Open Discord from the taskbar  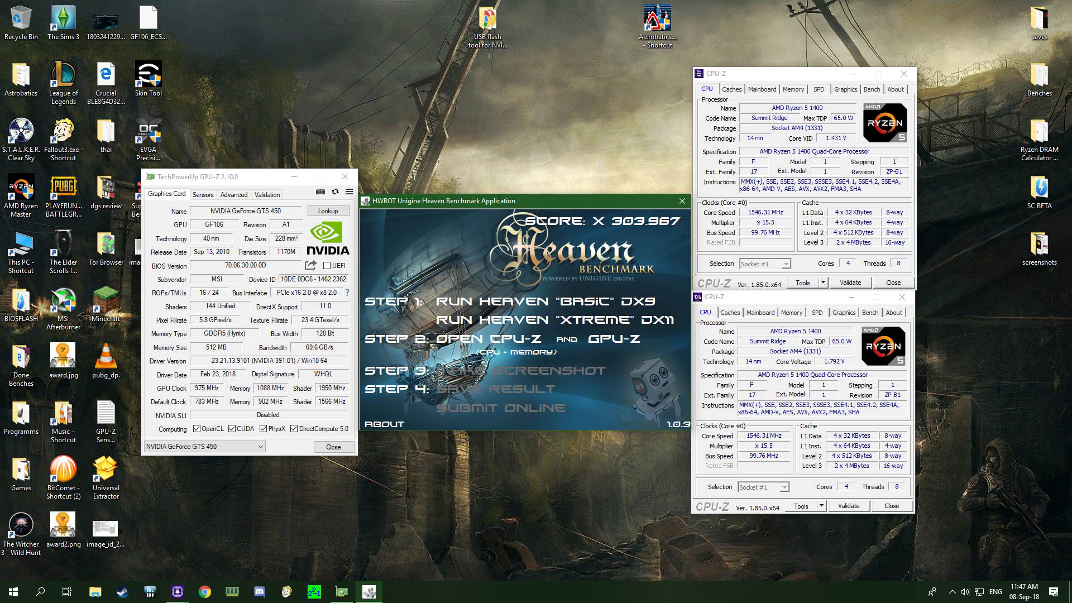pyautogui.click(x=259, y=591)
